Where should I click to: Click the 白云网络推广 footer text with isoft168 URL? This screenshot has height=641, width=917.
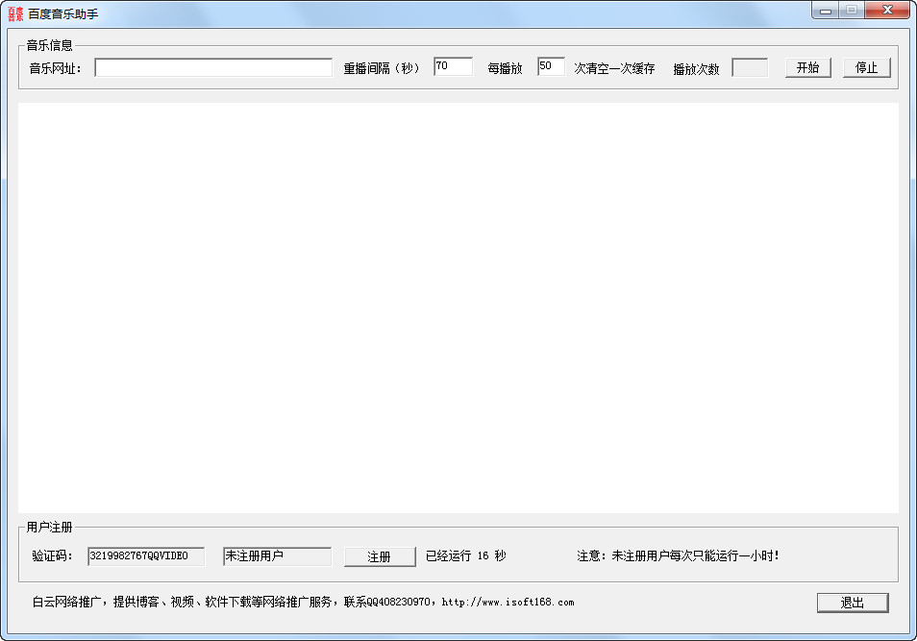(303, 602)
